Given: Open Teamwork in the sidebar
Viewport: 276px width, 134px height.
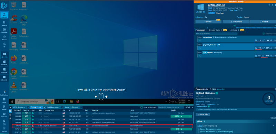Looking at the screenshot, I should click(x=4, y=31).
